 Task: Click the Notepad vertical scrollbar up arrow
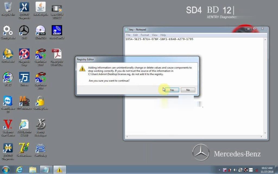pos(265,39)
